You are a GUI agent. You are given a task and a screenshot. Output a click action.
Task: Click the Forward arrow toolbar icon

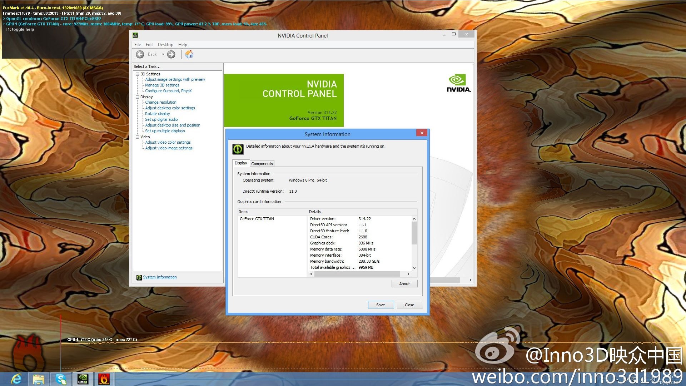[171, 54]
